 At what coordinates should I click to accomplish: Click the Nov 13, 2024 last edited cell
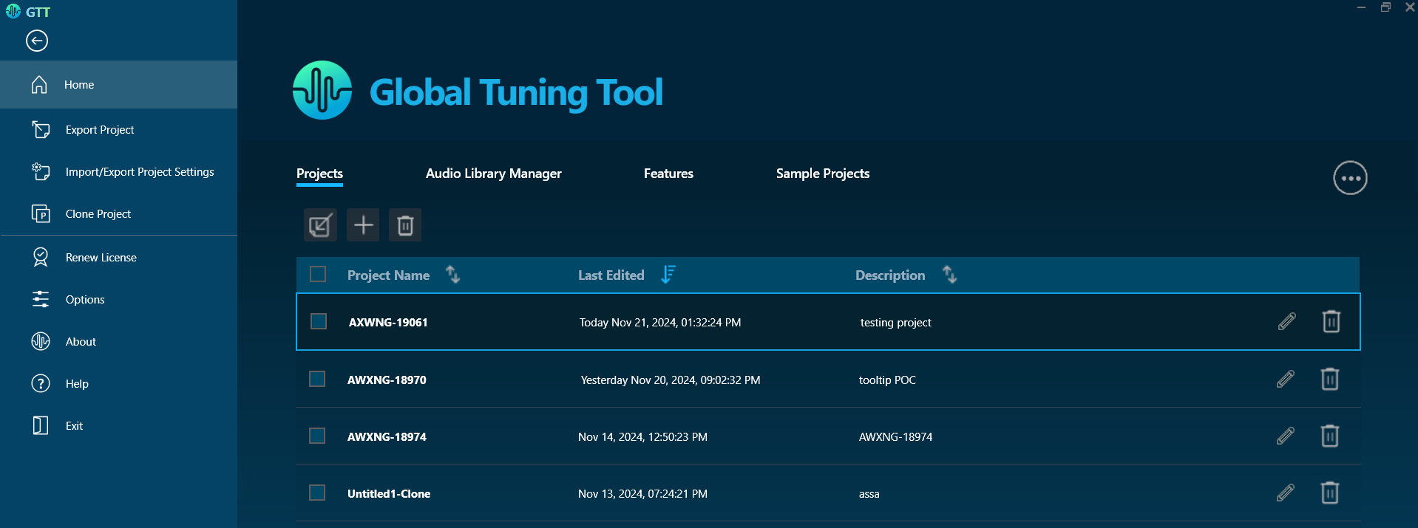tap(642, 494)
